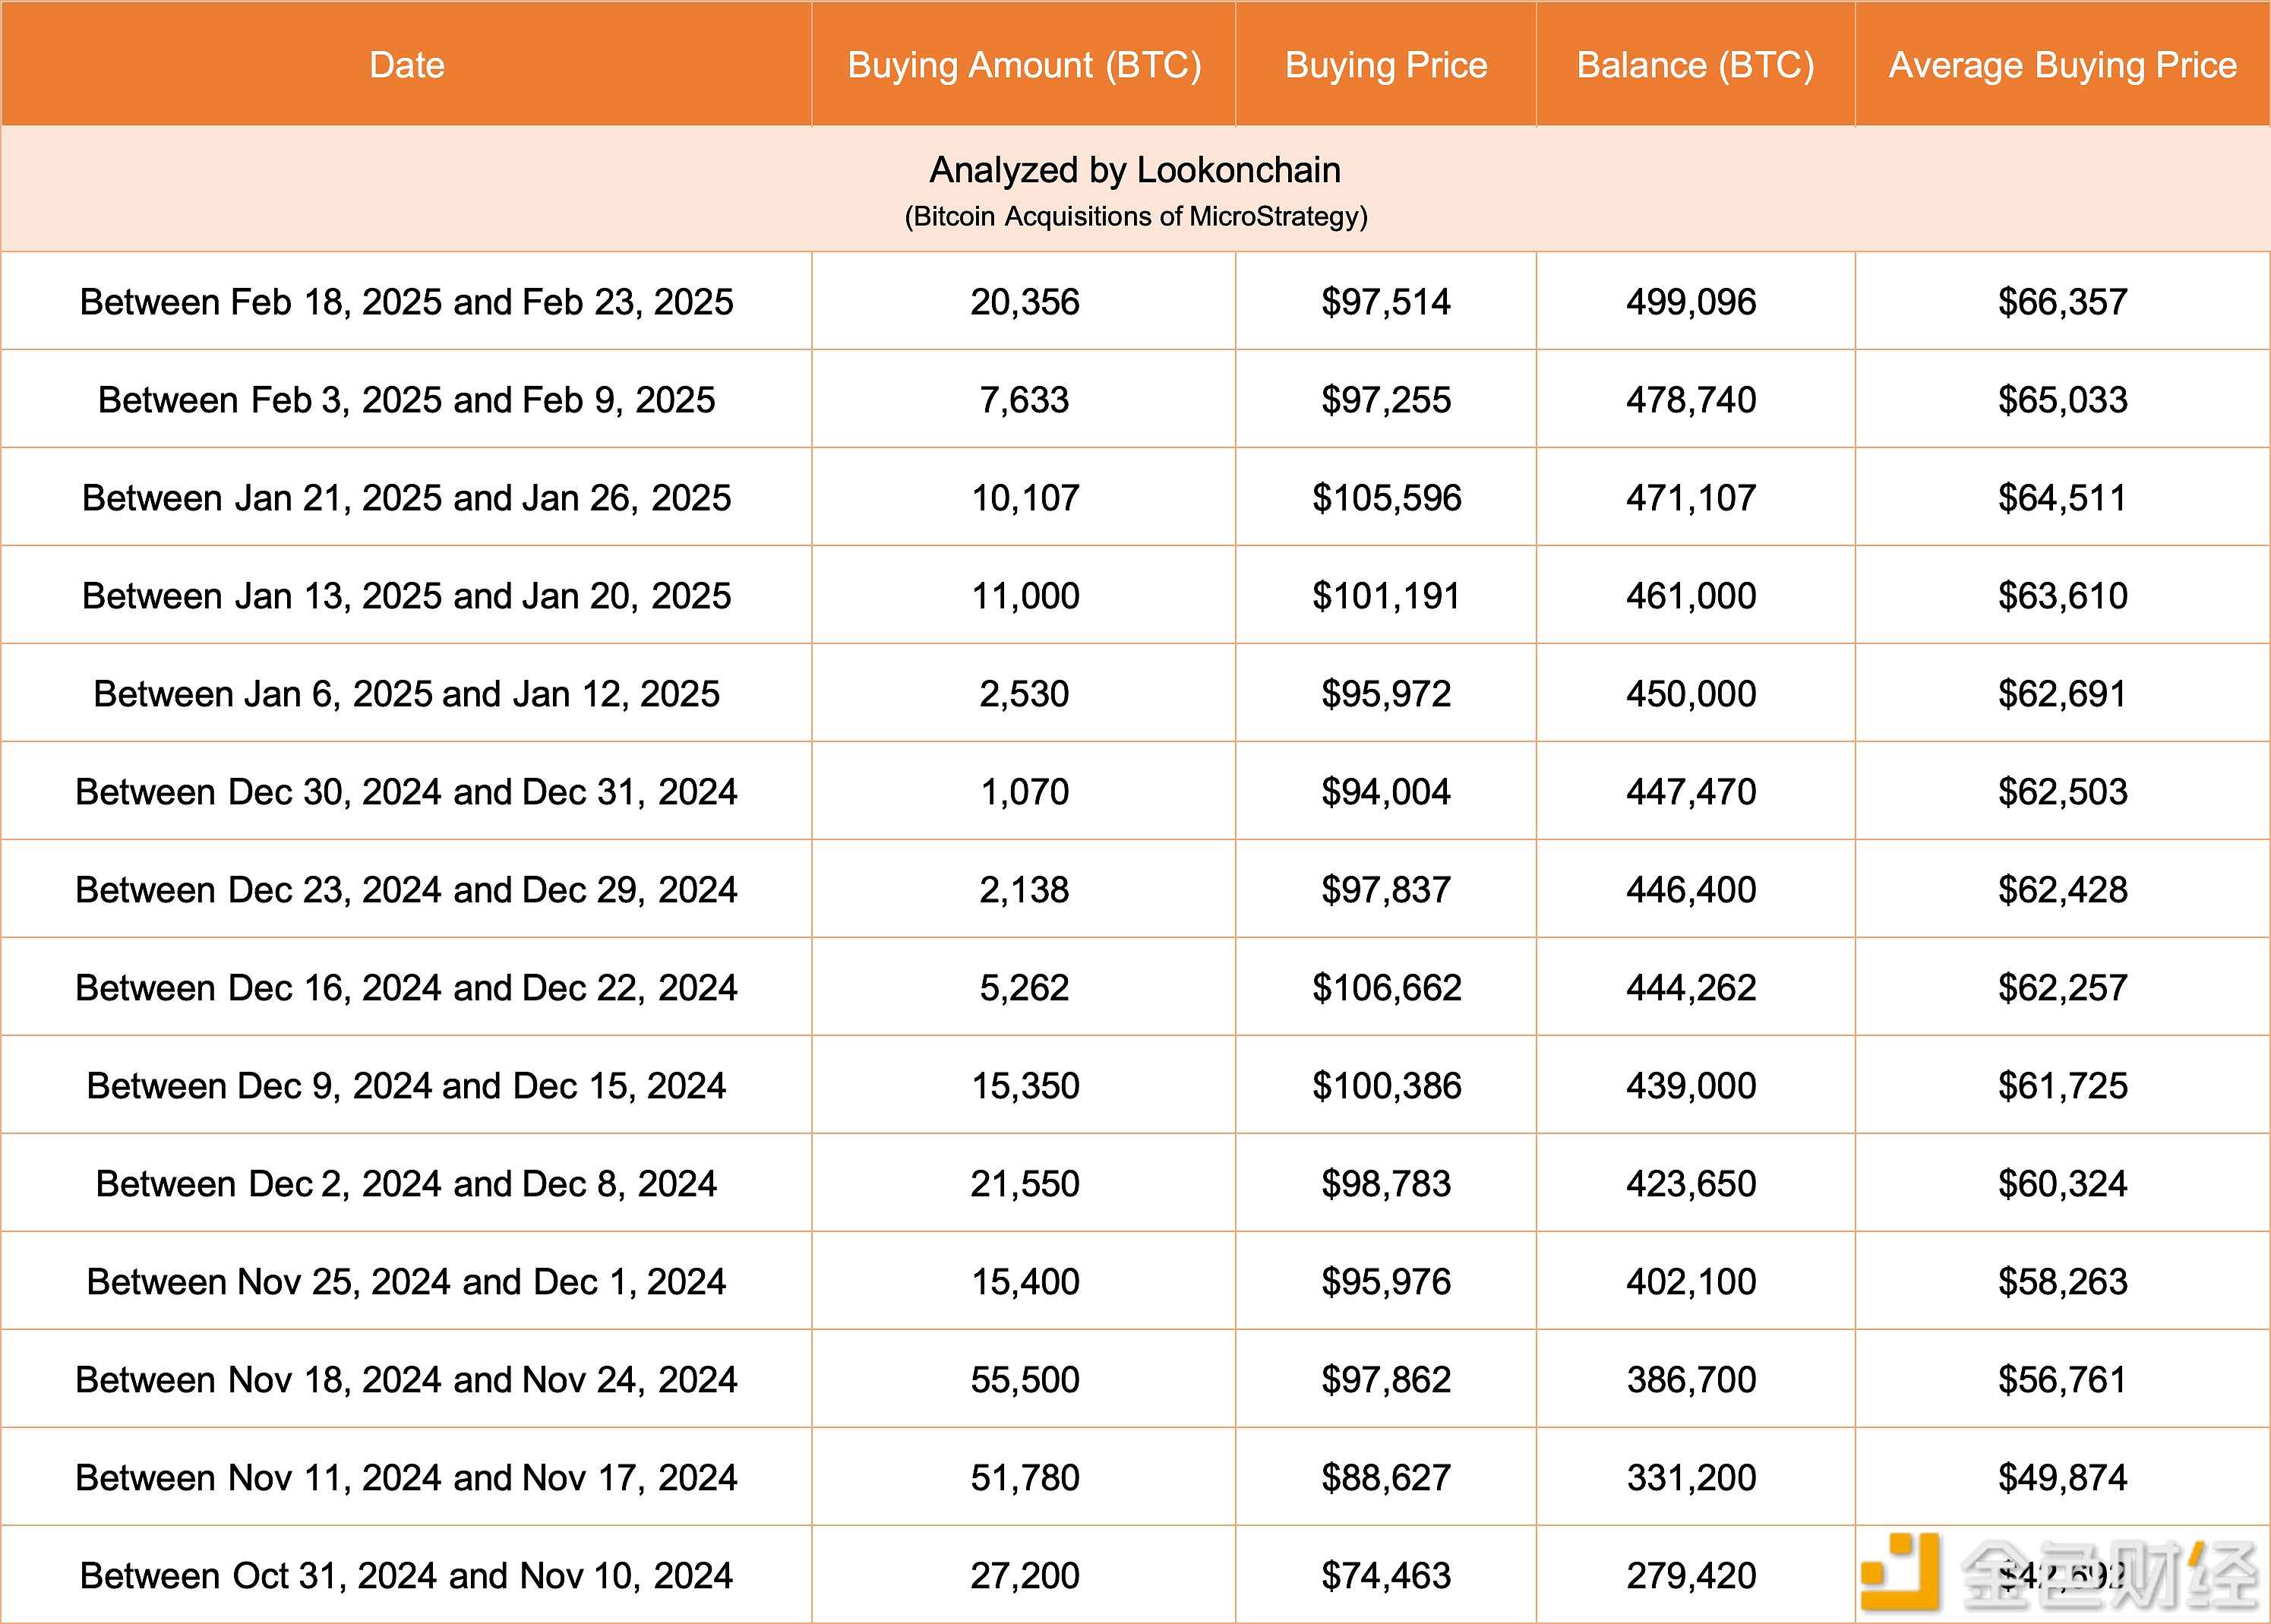Click the Average Buying Price header

[x=2062, y=64]
